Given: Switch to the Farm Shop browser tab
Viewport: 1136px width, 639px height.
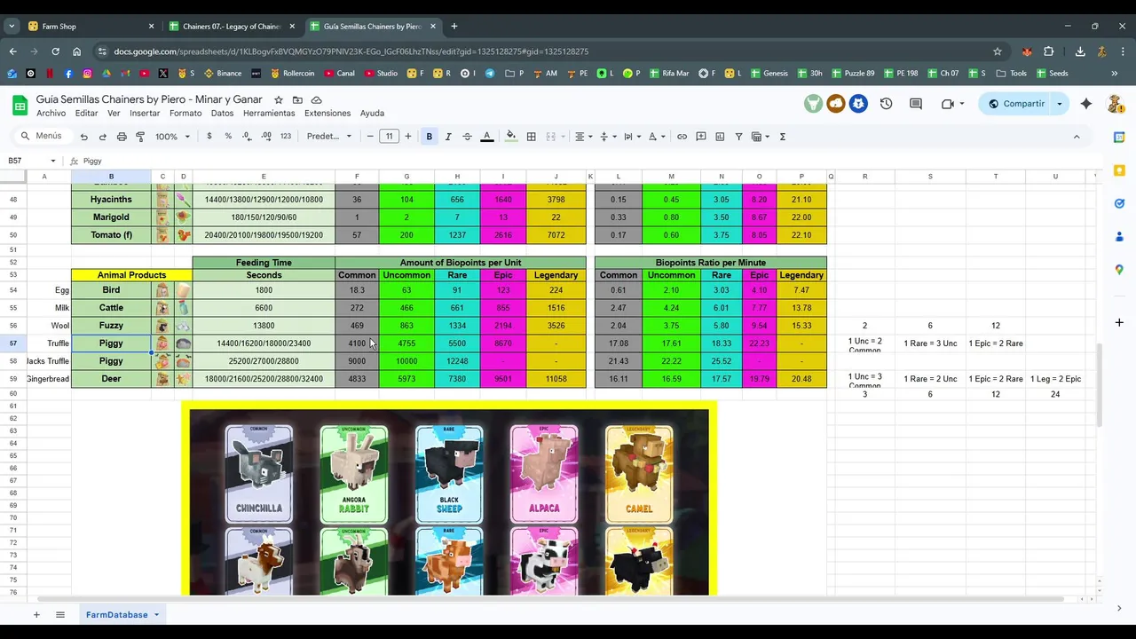Looking at the screenshot, I should pos(89,26).
